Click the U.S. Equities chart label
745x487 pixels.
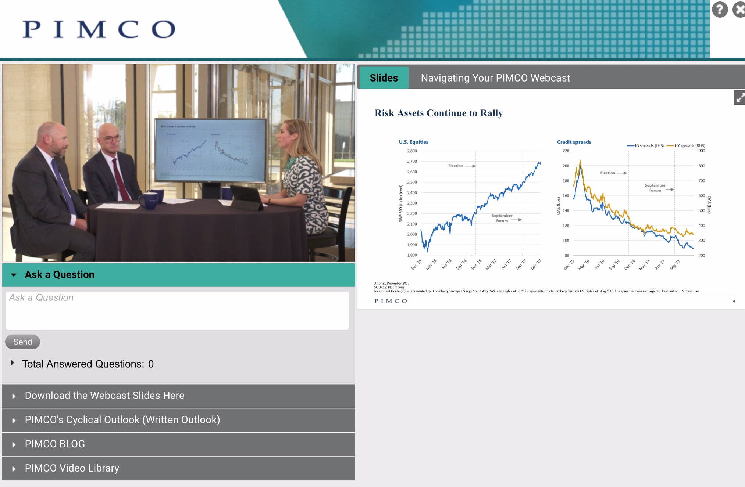[413, 142]
